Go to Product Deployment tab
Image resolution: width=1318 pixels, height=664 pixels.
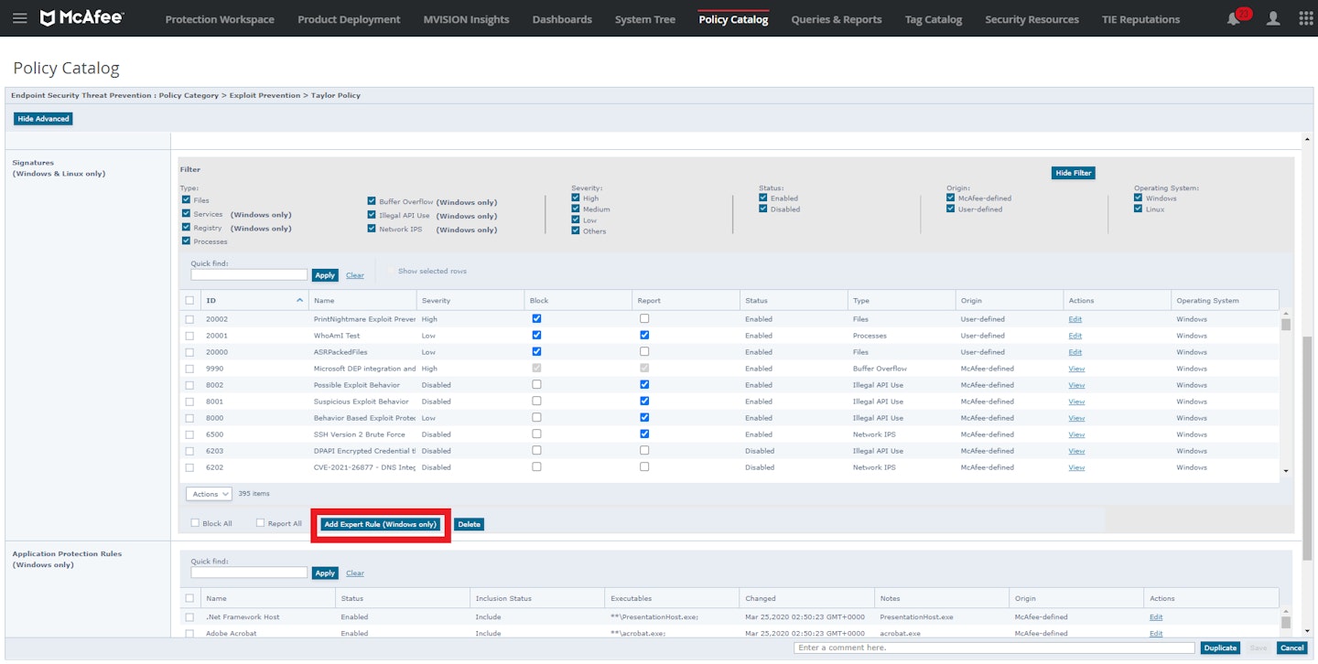pos(349,19)
